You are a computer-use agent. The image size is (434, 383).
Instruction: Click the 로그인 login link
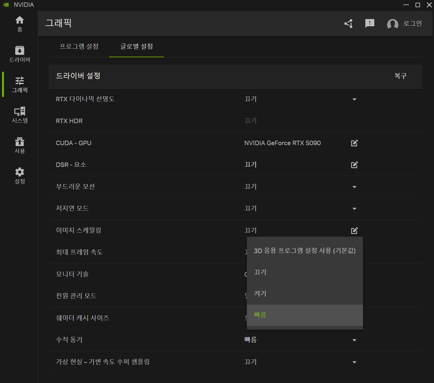pyautogui.click(x=413, y=24)
